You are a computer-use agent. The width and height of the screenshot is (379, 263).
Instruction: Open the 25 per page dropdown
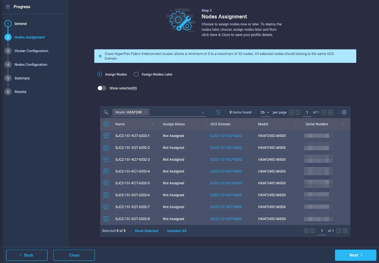[265, 112]
